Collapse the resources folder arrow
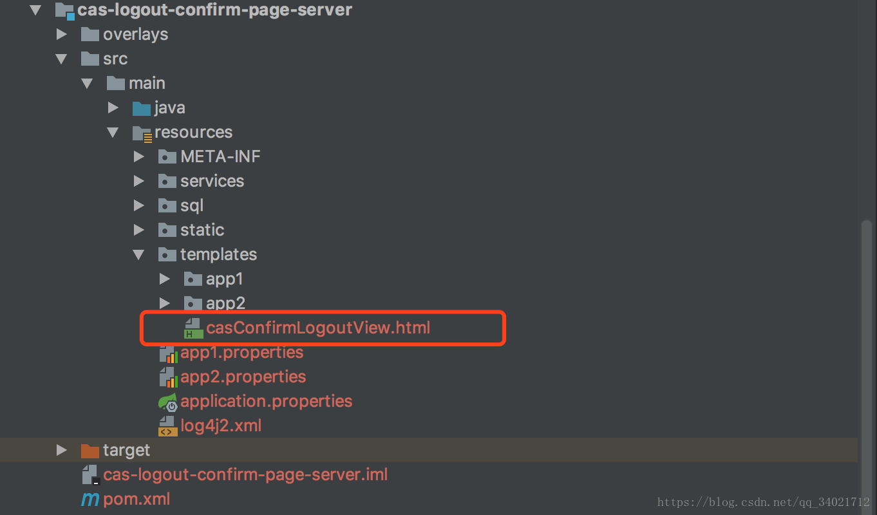 [x=113, y=132]
